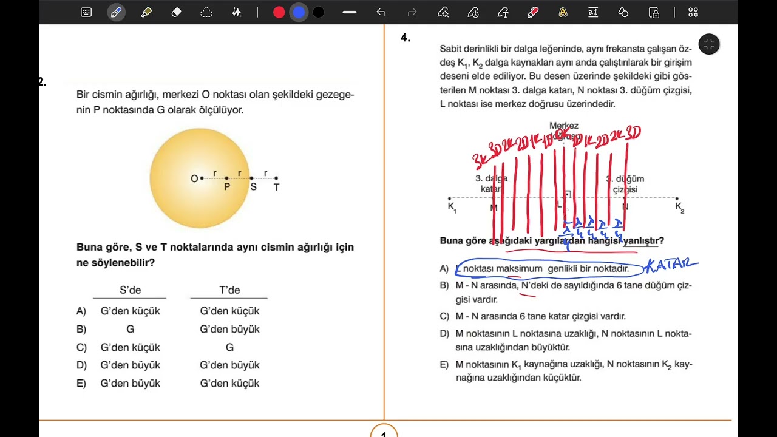Select the Highlighter tool

point(146,12)
